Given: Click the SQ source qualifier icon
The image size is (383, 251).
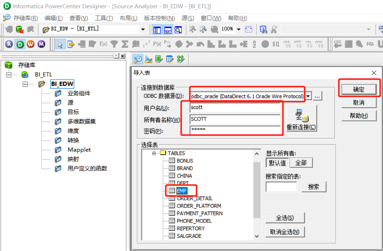Looking at the screenshot, I should click(276, 44).
